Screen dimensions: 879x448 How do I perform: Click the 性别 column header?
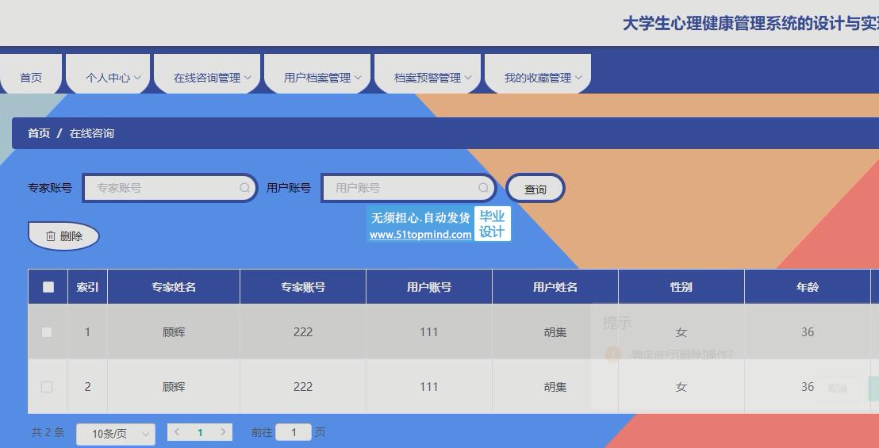[x=681, y=287]
